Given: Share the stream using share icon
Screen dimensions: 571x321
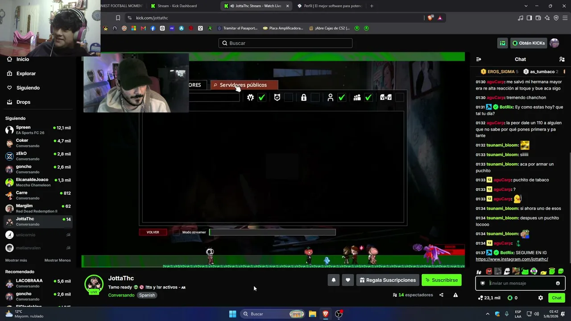Looking at the screenshot, I should 441,295.
